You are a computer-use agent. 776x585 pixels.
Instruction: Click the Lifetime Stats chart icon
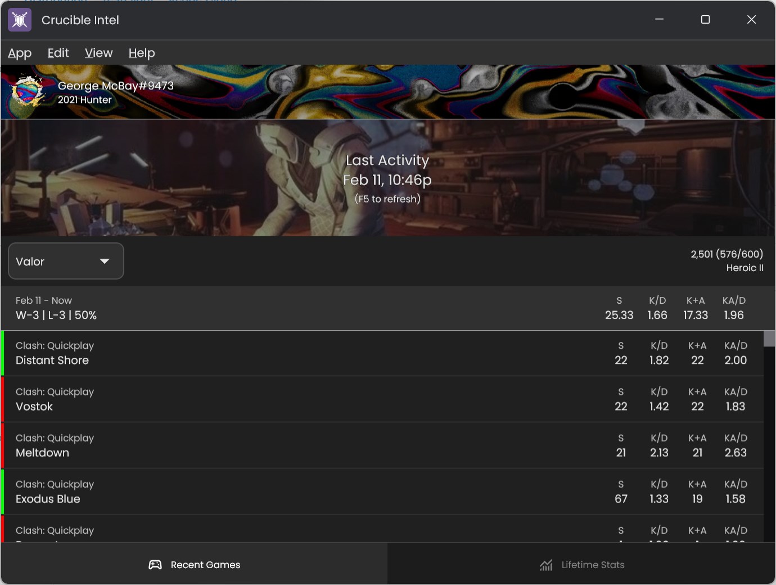(x=546, y=565)
